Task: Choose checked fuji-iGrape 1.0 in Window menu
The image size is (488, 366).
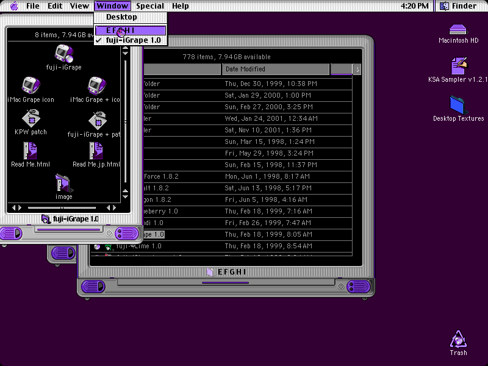Action: click(131, 40)
